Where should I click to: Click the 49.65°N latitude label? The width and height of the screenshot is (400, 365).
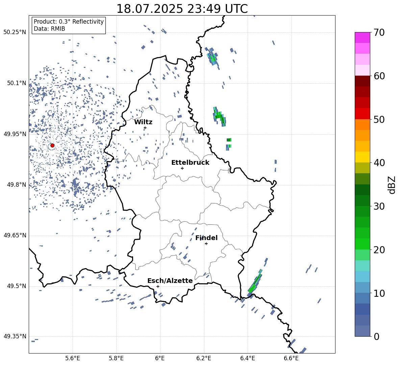click(x=15, y=235)
